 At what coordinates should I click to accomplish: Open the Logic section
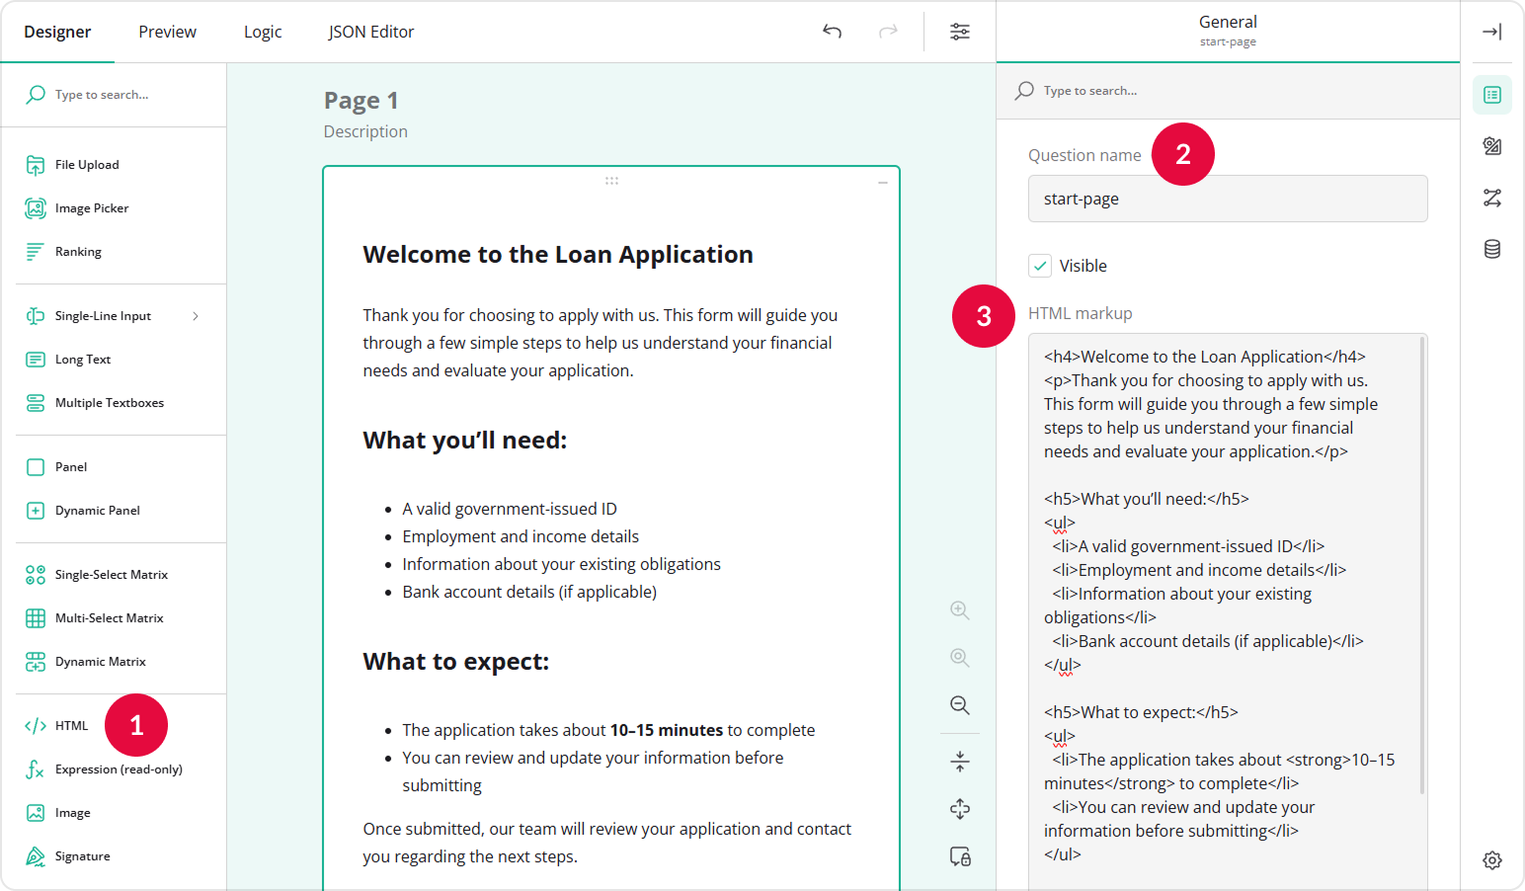pyautogui.click(x=263, y=31)
